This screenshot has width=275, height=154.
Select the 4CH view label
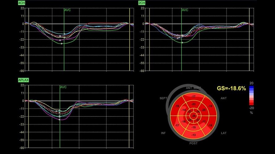click(x=21, y=2)
